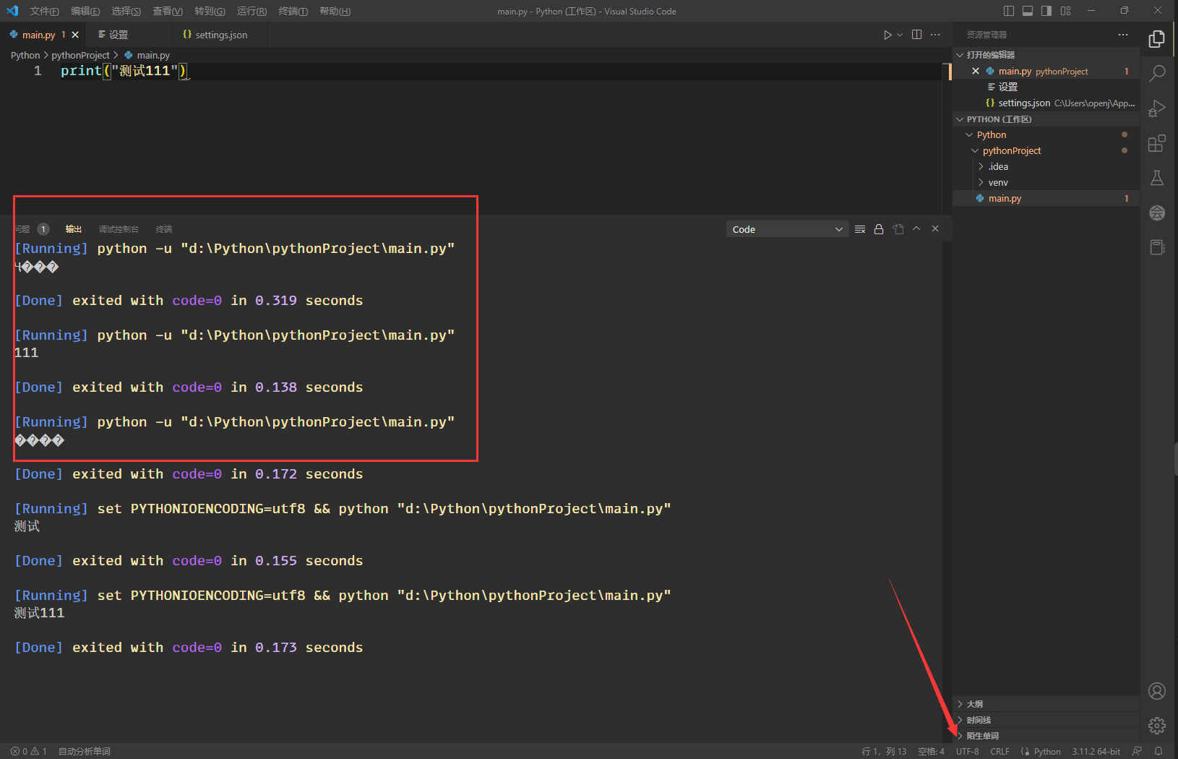Switch to the 调试控制台 panel tab
This screenshot has width=1178, height=759.
(x=119, y=229)
